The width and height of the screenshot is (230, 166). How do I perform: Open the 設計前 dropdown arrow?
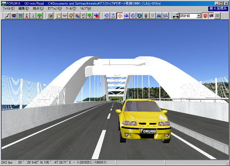tap(199, 16)
